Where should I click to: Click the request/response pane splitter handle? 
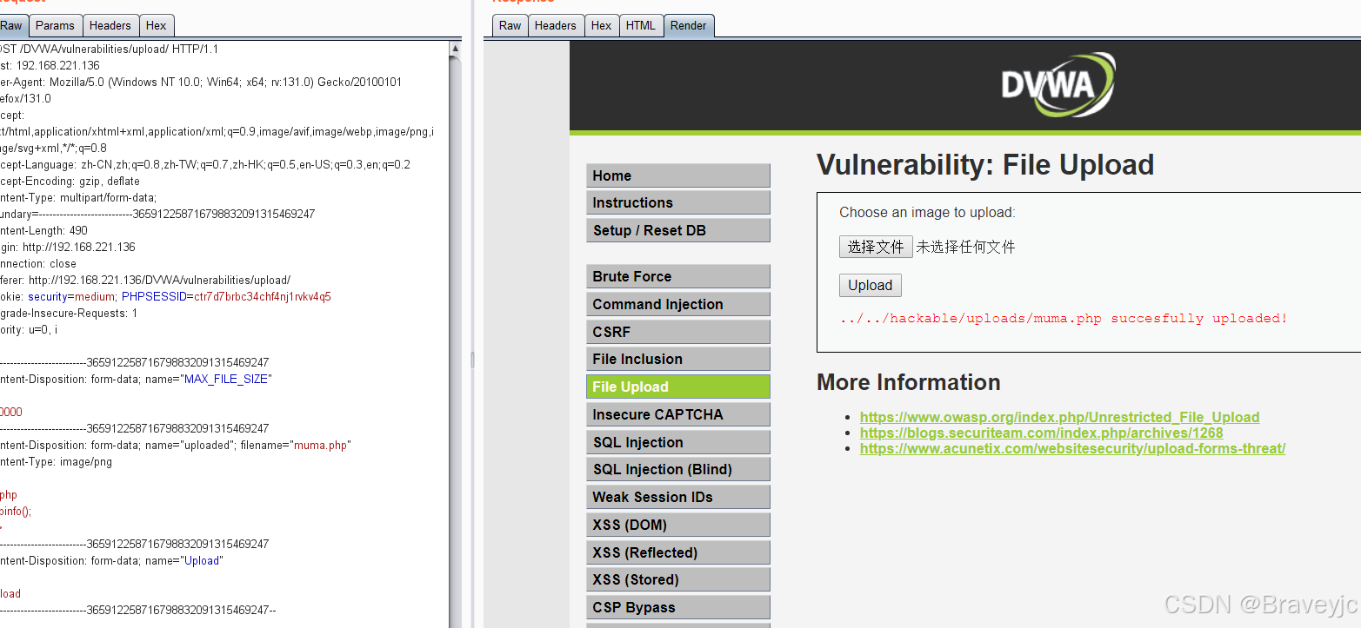click(473, 359)
